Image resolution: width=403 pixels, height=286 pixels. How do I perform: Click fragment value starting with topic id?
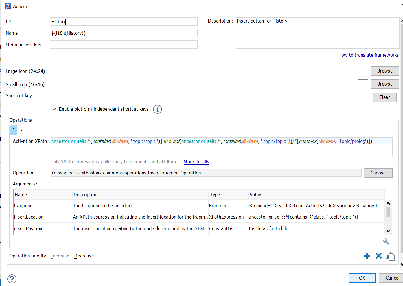316,206
